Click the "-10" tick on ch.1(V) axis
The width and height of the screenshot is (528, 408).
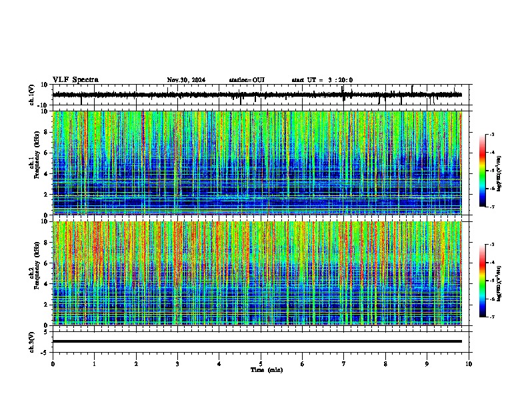43,105
